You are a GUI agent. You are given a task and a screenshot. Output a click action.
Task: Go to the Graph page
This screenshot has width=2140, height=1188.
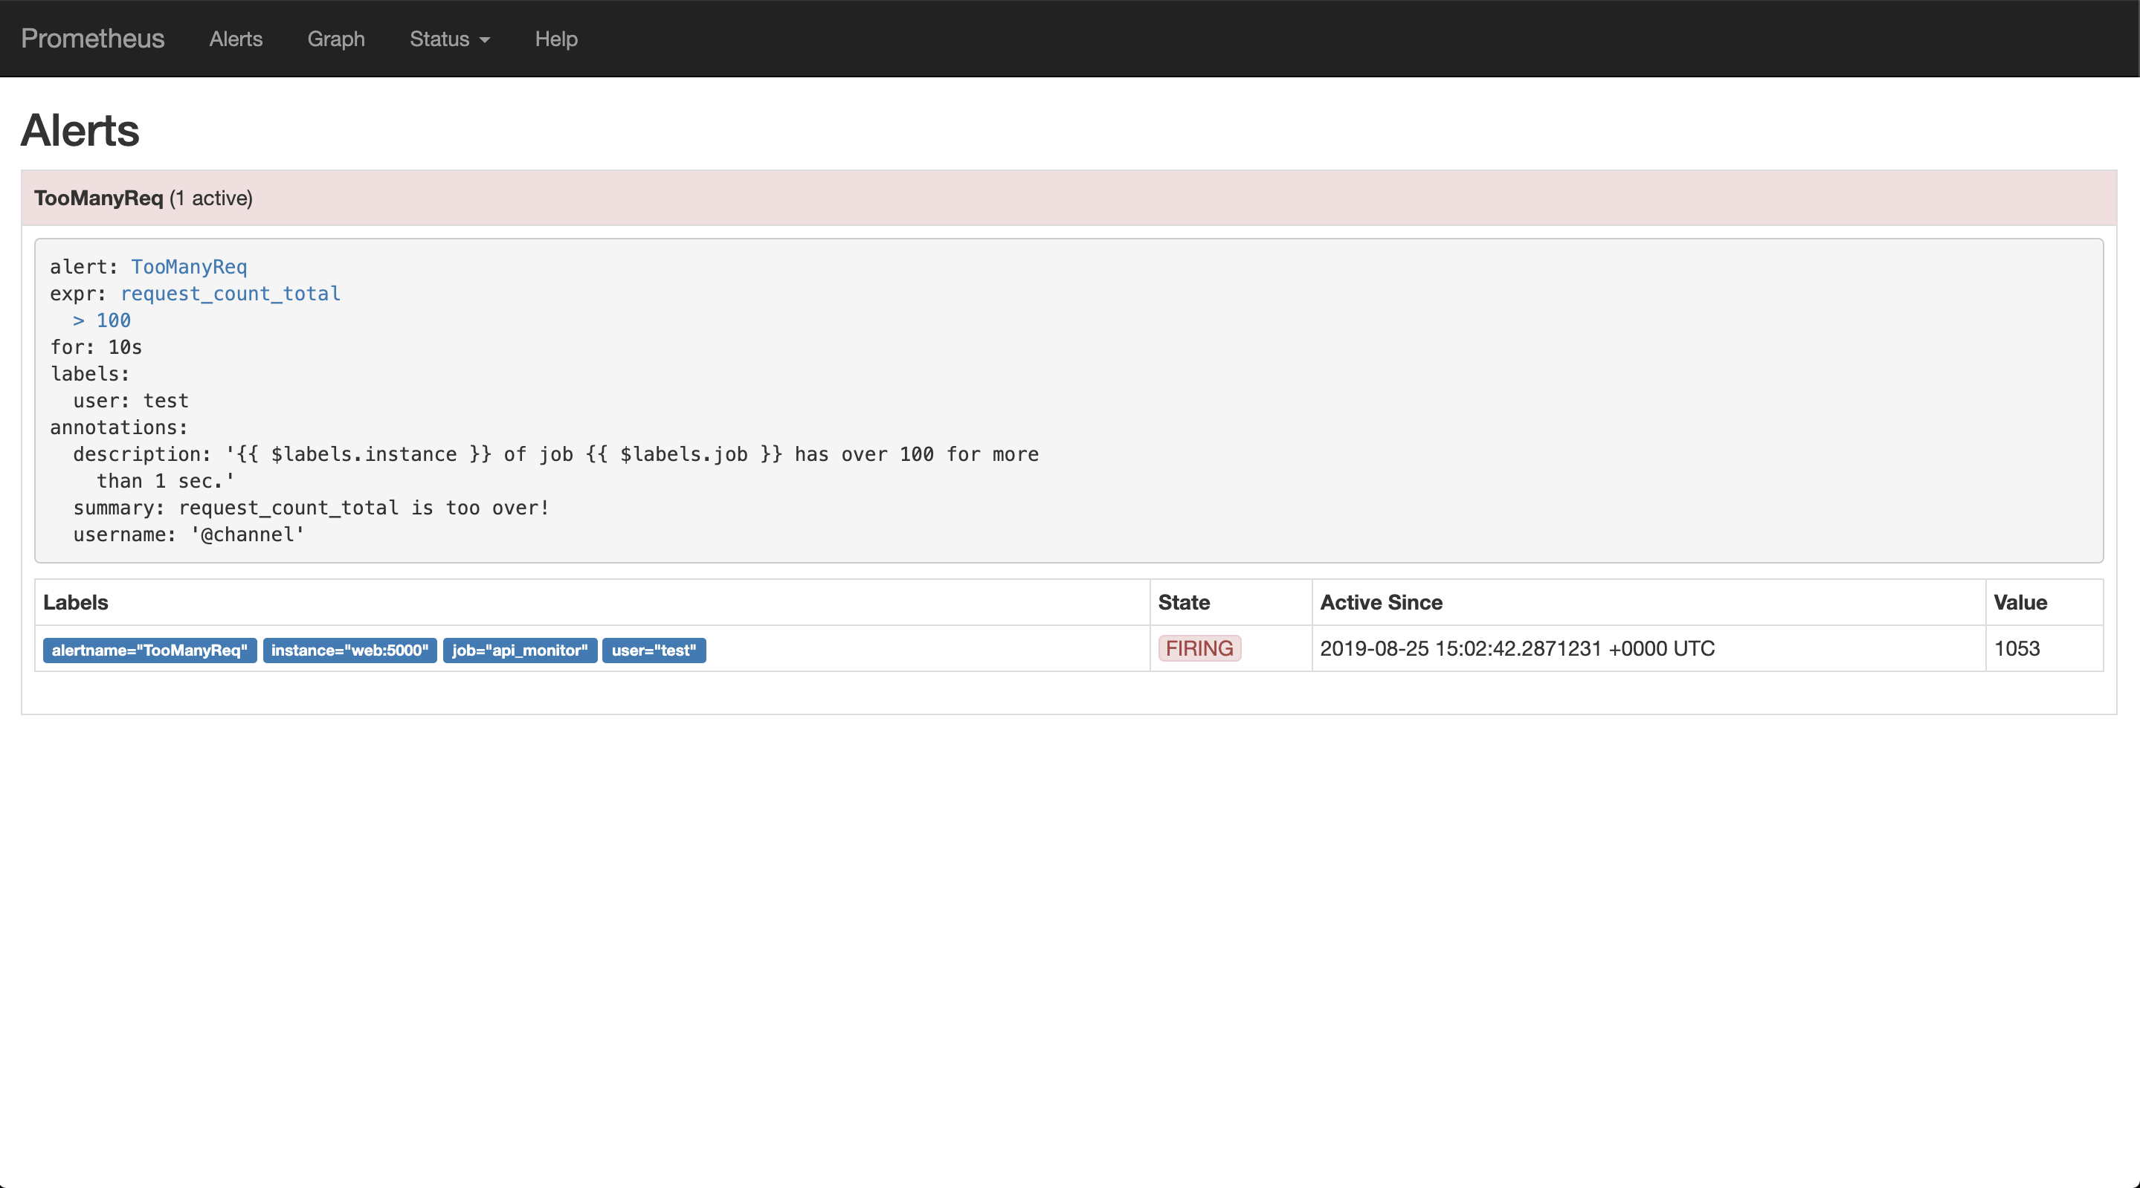pos(335,39)
